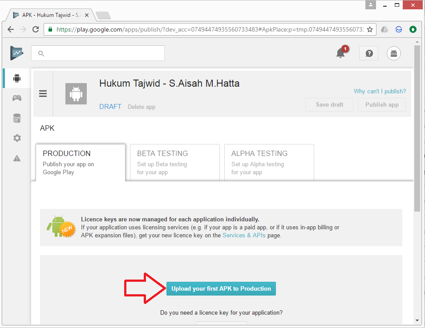This screenshot has height=328, width=425.
Task: Focus the console search field
Action: click(x=98, y=53)
